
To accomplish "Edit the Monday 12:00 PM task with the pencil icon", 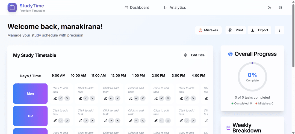I will (131, 98).
